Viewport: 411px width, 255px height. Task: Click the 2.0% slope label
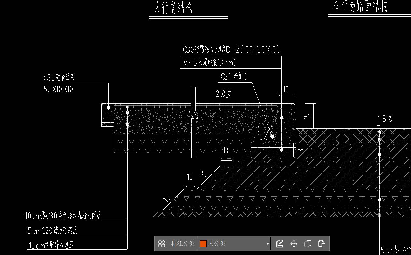point(224,94)
